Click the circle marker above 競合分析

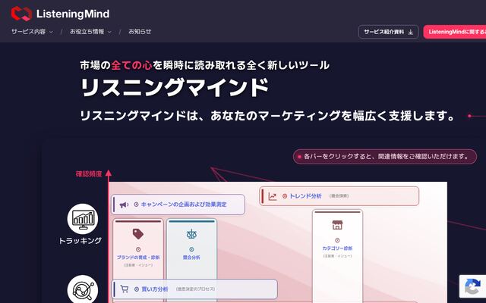[191, 249]
